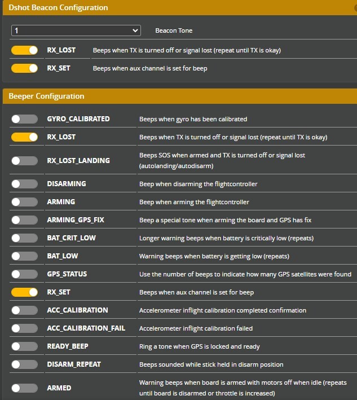Switch on ARMING_GPS_FIX beeper
The width and height of the screenshot is (357, 400).
click(x=24, y=220)
